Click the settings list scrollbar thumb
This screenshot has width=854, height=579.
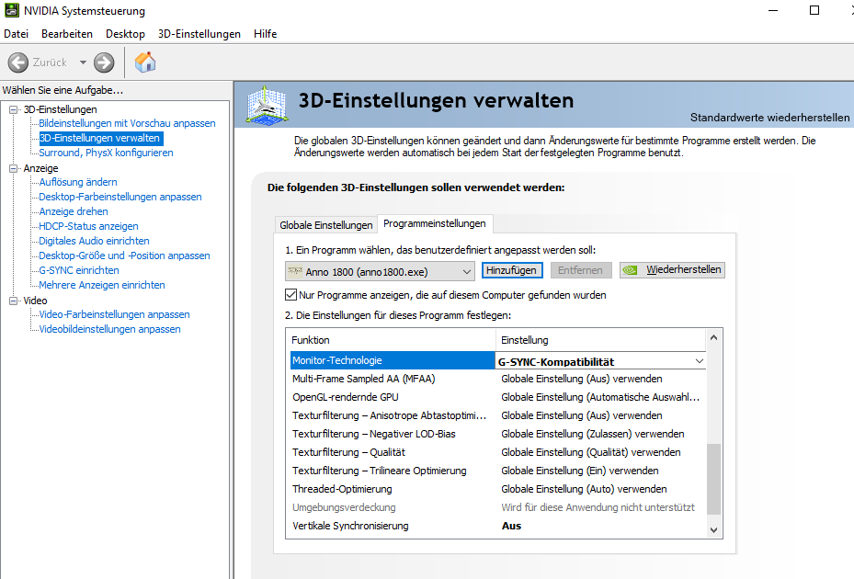click(x=713, y=480)
